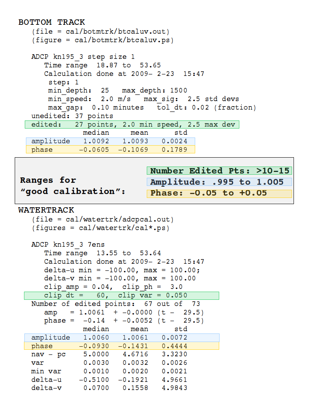
Task: Click the Number of edited points 67 line
Action: point(116,304)
